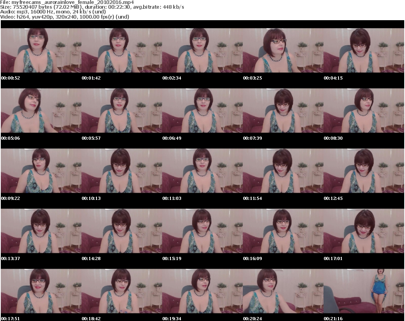This screenshot has width=405, height=321.
Task: Select the timestamp label '00:21:16'
Action: [333, 319]
